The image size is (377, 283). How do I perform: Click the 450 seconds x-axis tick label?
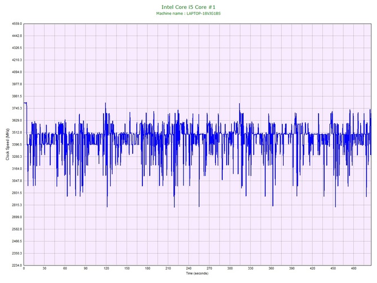point(333,268)
